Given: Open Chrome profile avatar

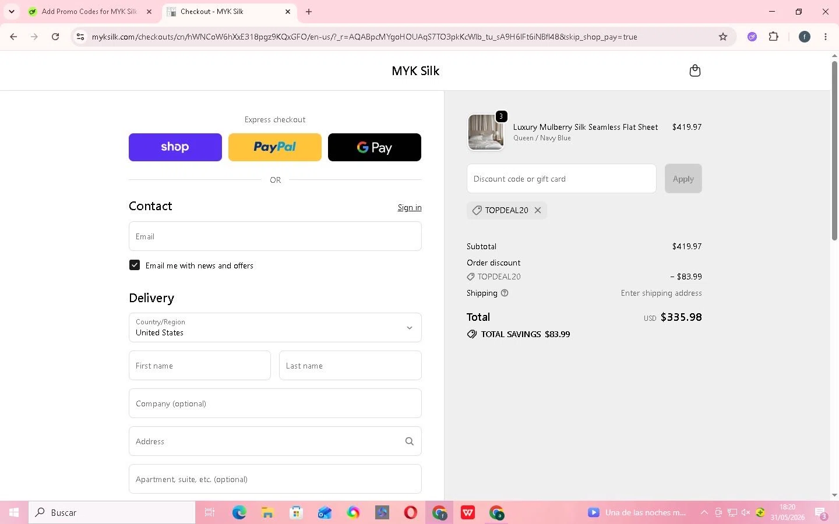Looking at the screenshot, I should click(x=805, y=37).
